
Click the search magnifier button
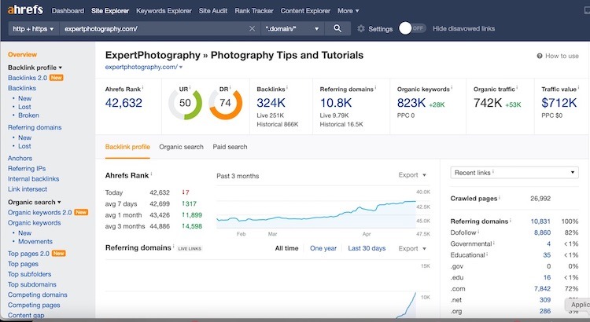(337, 28)
